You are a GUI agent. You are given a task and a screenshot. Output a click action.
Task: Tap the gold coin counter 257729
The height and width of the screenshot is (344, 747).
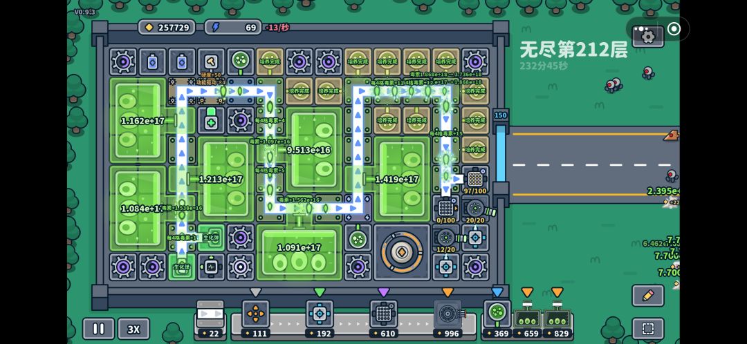tap(167, 27)
